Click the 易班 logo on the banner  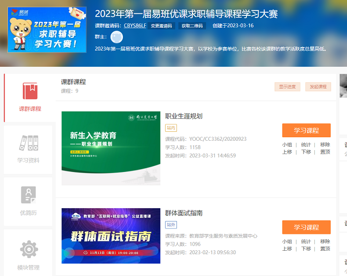(20, 12)
